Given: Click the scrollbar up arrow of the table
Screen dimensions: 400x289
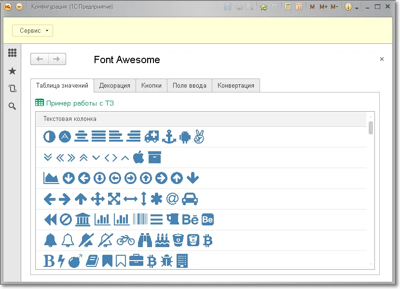Looking at the screenshot, I should pyautogui.click(x=371, y=117).
